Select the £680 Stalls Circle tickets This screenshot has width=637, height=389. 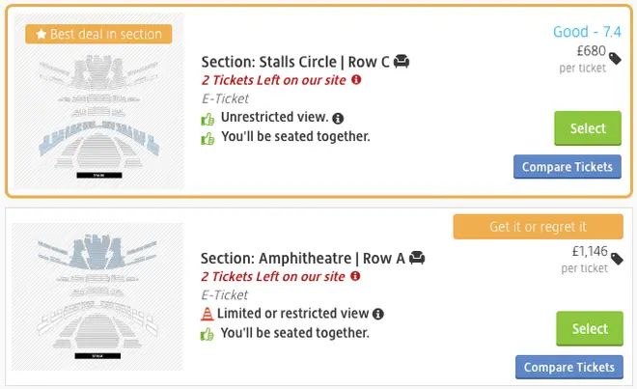pyautogui.click(x=588, y=128)
